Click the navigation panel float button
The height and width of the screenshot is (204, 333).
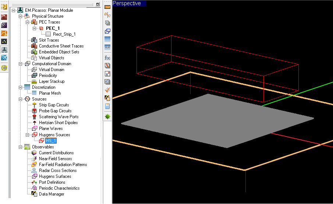[97, 4]
